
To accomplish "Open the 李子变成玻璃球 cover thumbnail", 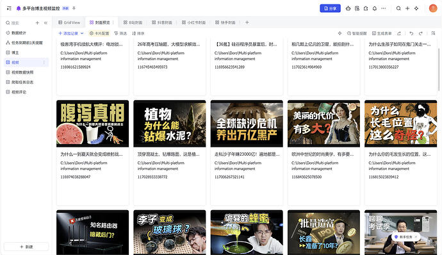I will click(170, 233).
